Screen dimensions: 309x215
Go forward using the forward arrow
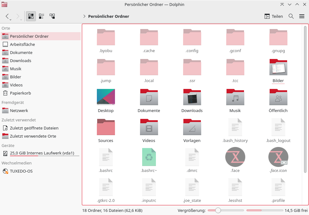coord(18,16)
